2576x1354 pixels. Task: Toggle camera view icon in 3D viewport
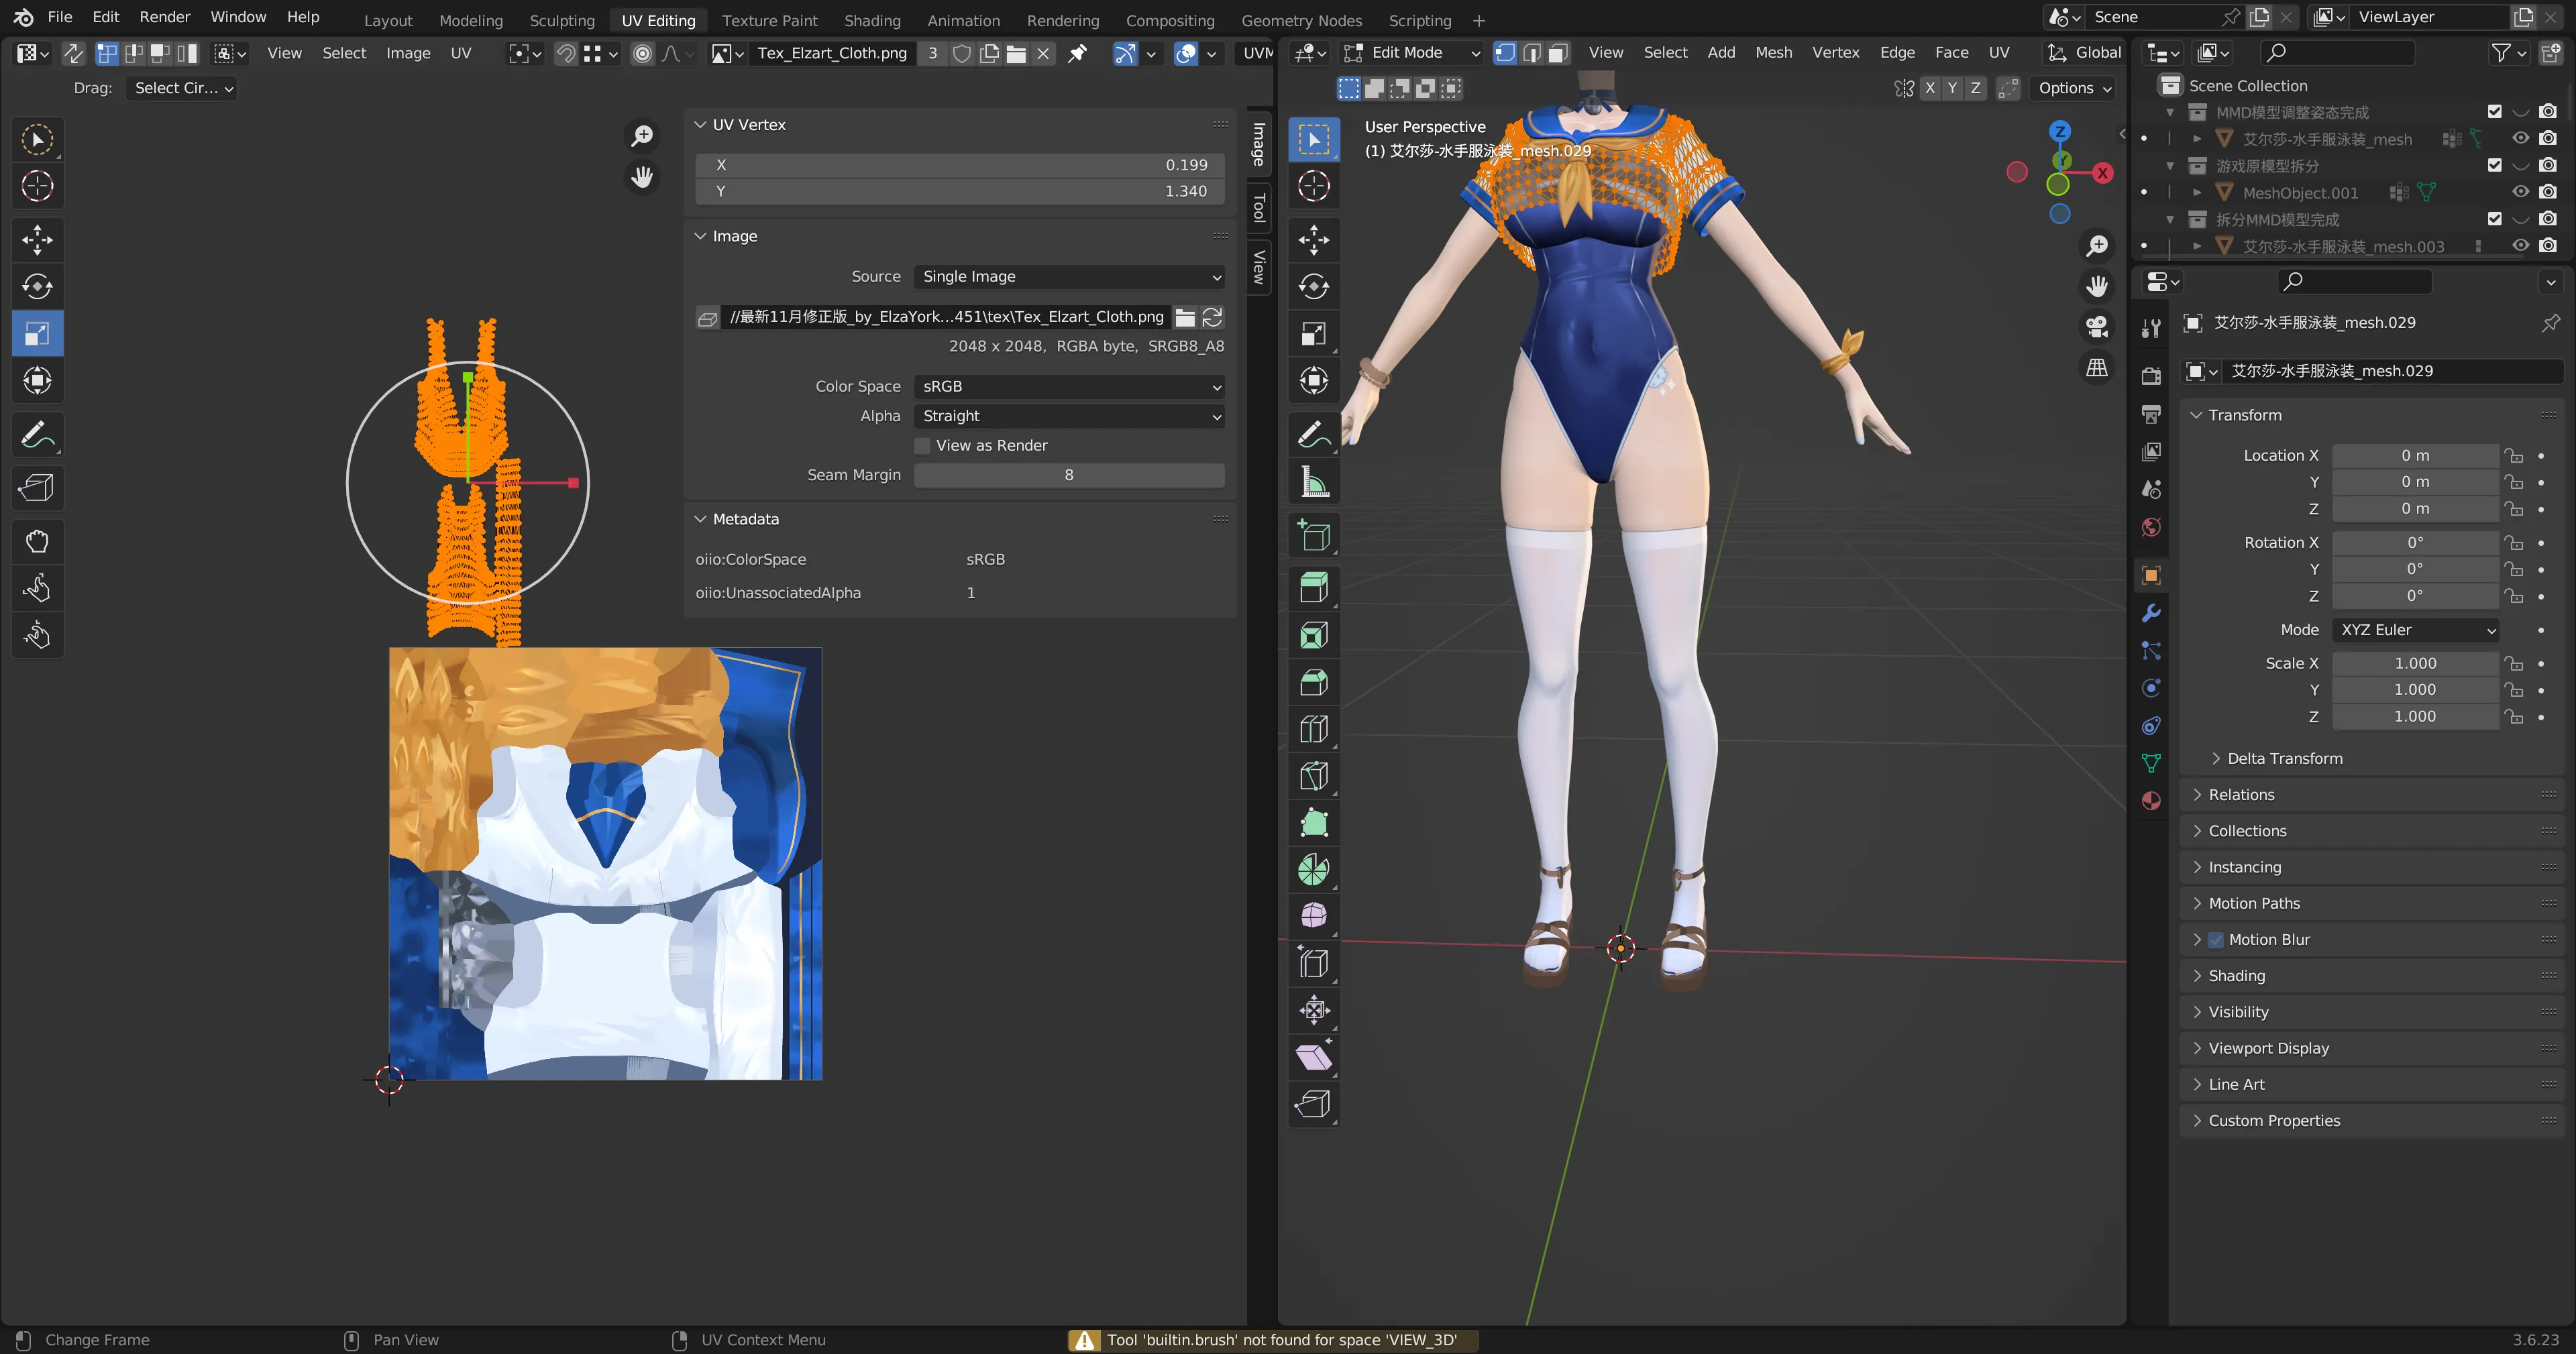click(2097, 326)
